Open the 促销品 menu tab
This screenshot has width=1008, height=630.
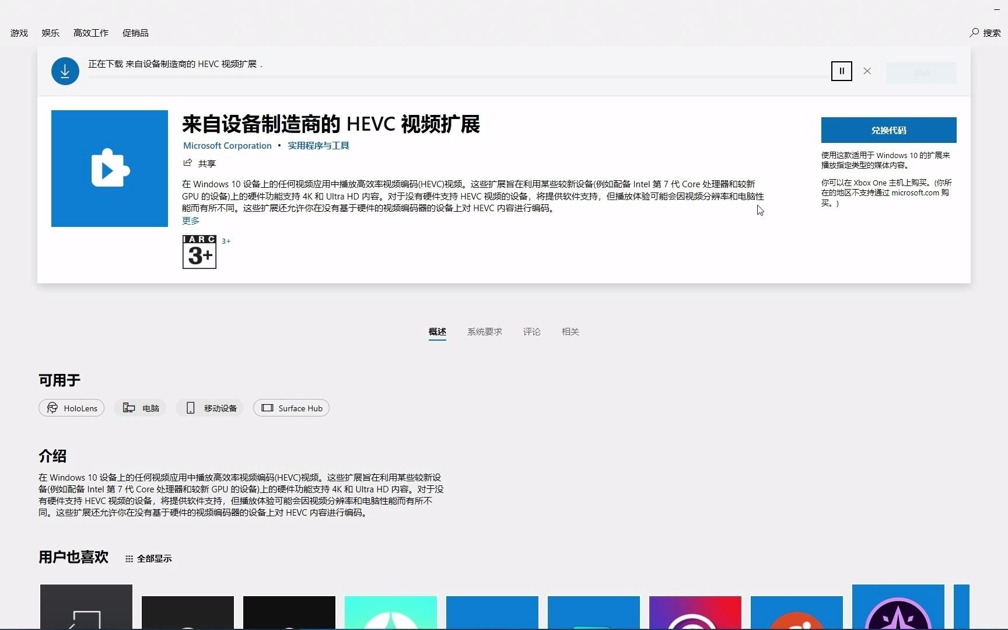(x=135, y=33)
